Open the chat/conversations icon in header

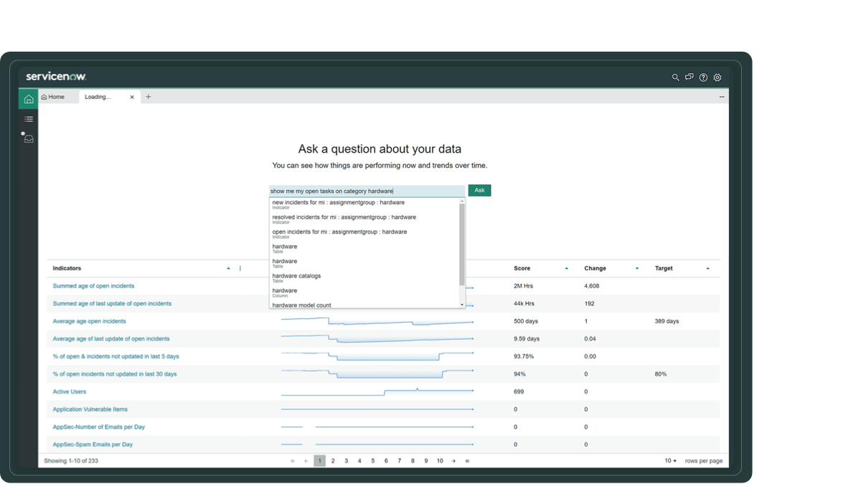pyautogui.click(x=690, y=77)
